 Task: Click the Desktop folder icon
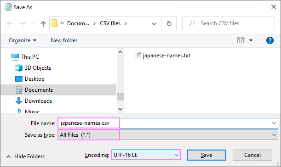pos(19,79)
